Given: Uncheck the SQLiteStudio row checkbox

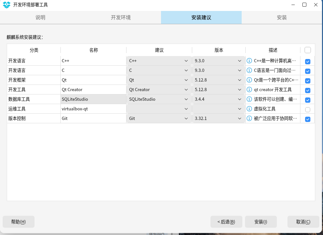Looking at the screenshot, I should (x=307, y=100).
